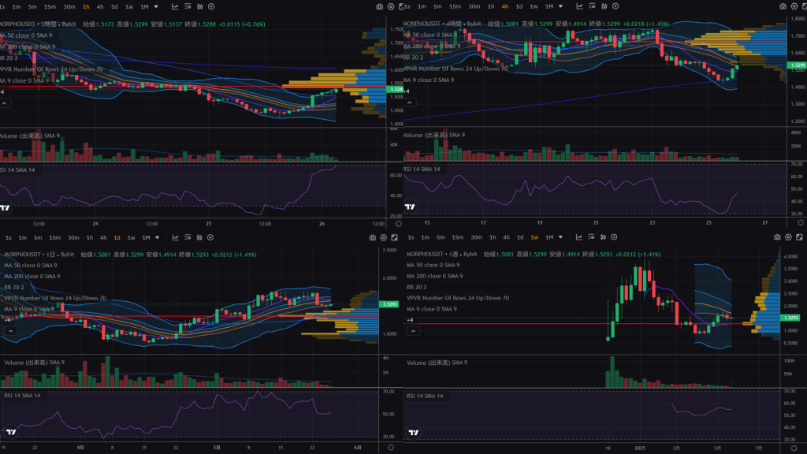Viewport: 807px width, 454px height.
Task: Collapse the indicator legend in the 1h panel
Action: click(4, 103)
